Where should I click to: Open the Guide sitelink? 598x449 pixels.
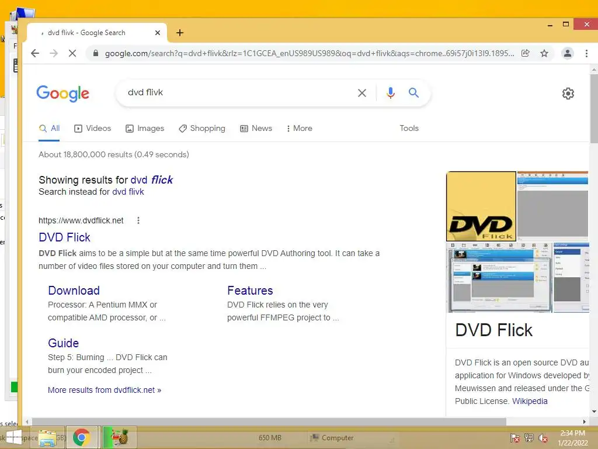pyautogui.click(x=63, y=343)
